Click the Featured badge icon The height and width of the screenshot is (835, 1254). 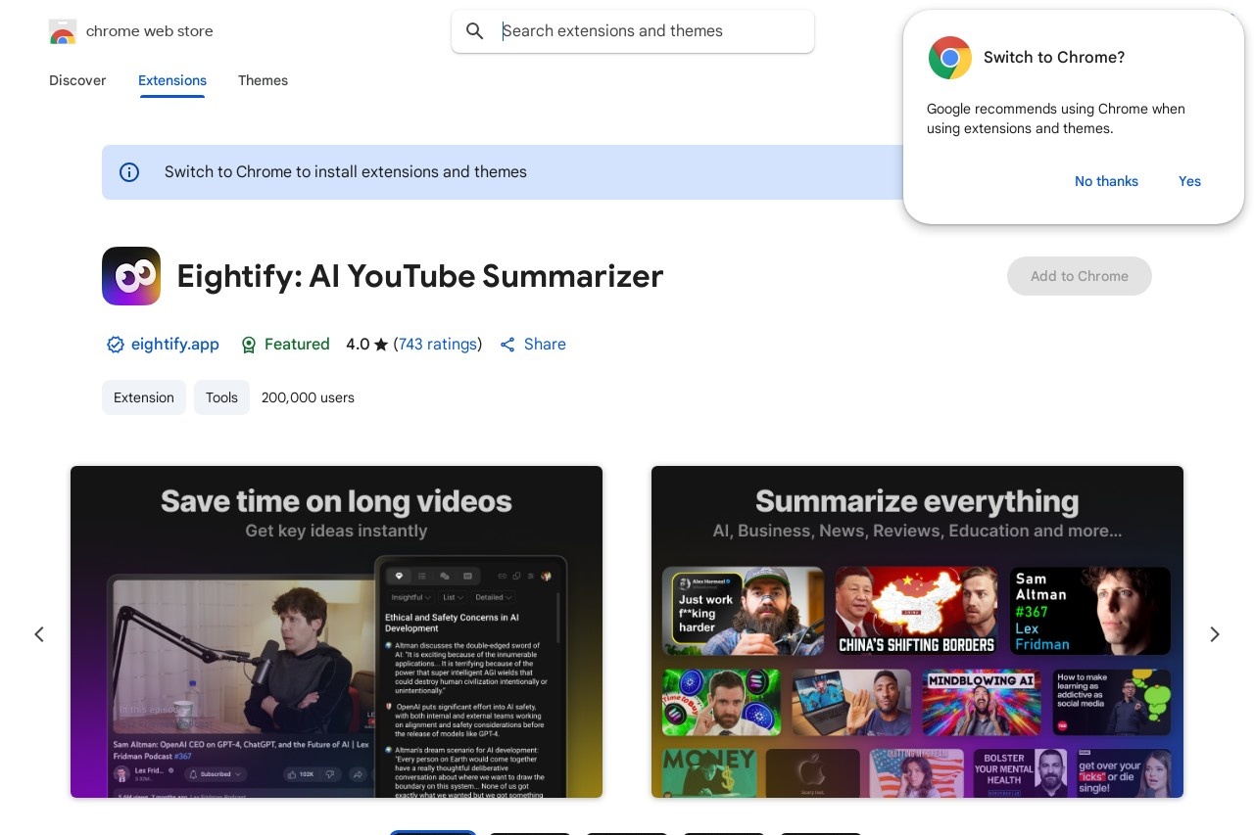click(249, 345)
